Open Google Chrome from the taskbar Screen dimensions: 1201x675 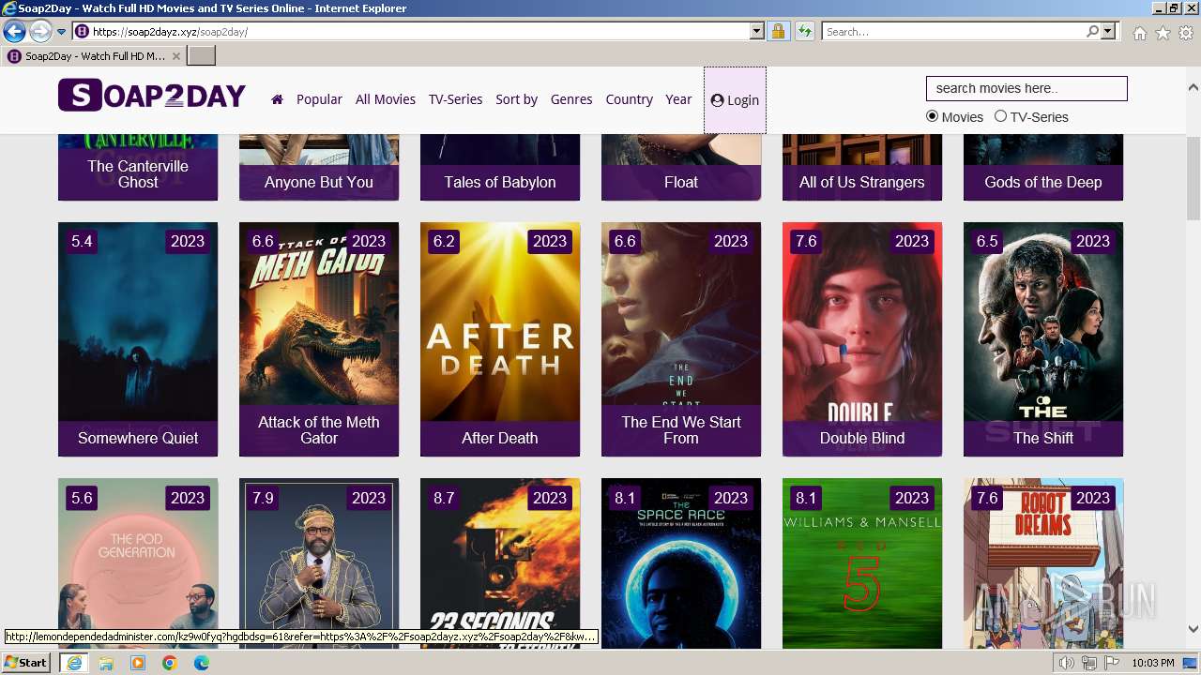coord(170,663)
